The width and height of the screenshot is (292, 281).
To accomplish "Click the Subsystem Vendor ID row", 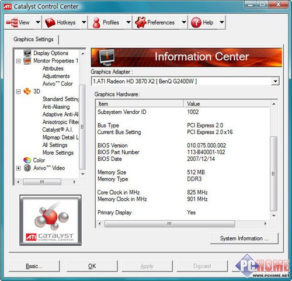I will coord(183,112).
